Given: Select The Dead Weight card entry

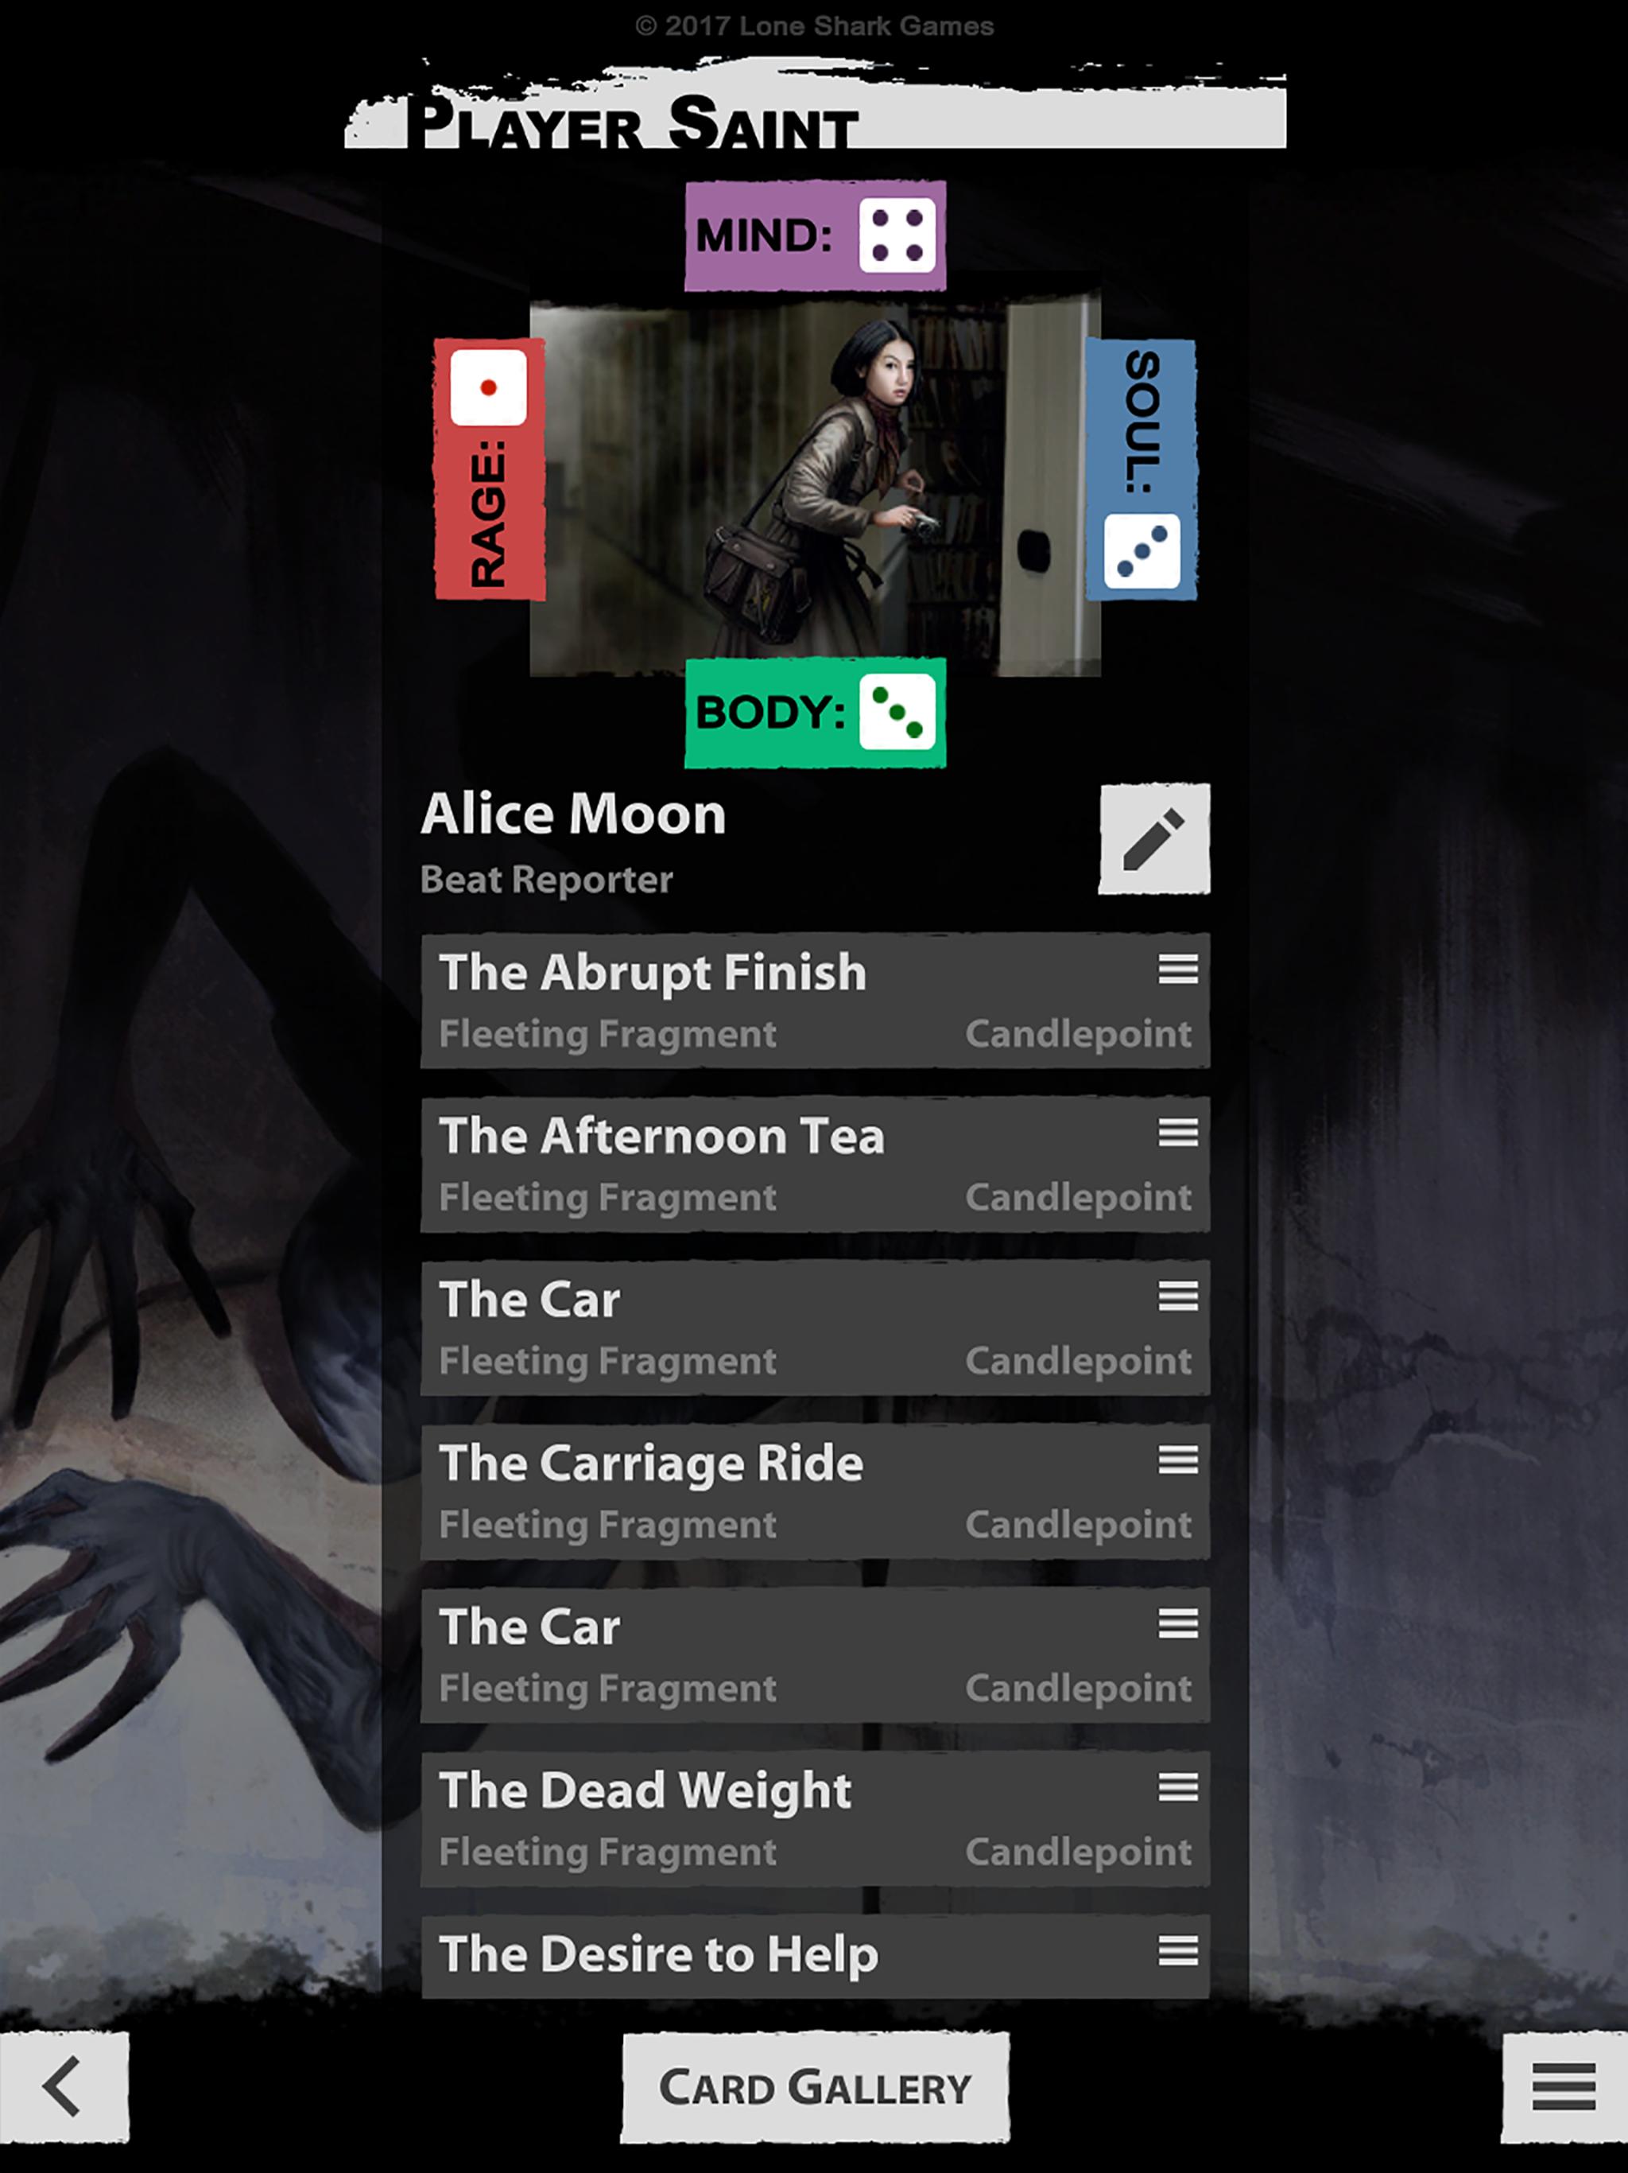Looking at the screenshot, I should [x=815, y=1818].
